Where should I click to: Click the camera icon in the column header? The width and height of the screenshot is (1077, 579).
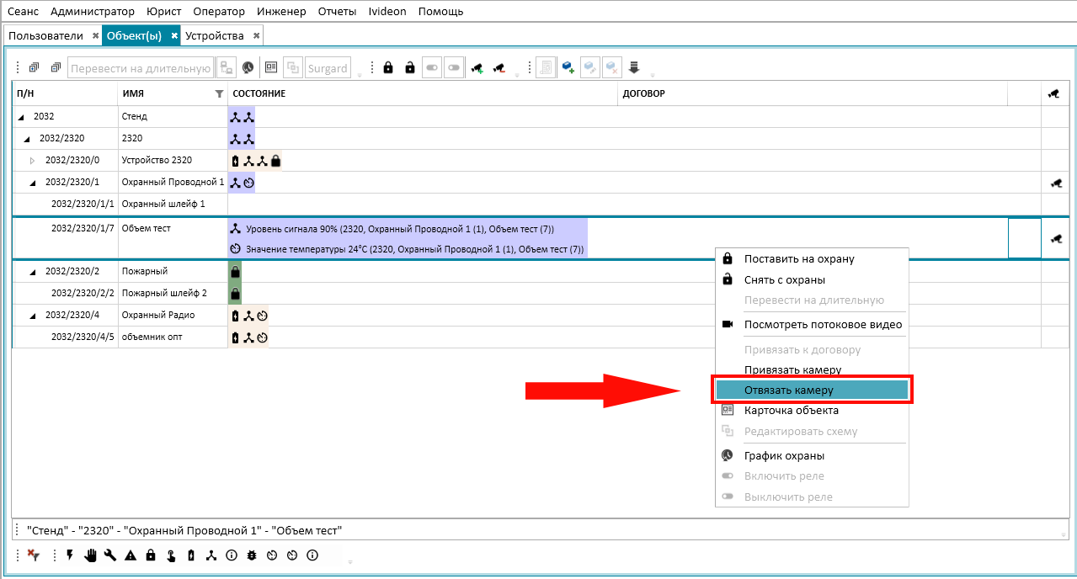[x=1053, y=93]
